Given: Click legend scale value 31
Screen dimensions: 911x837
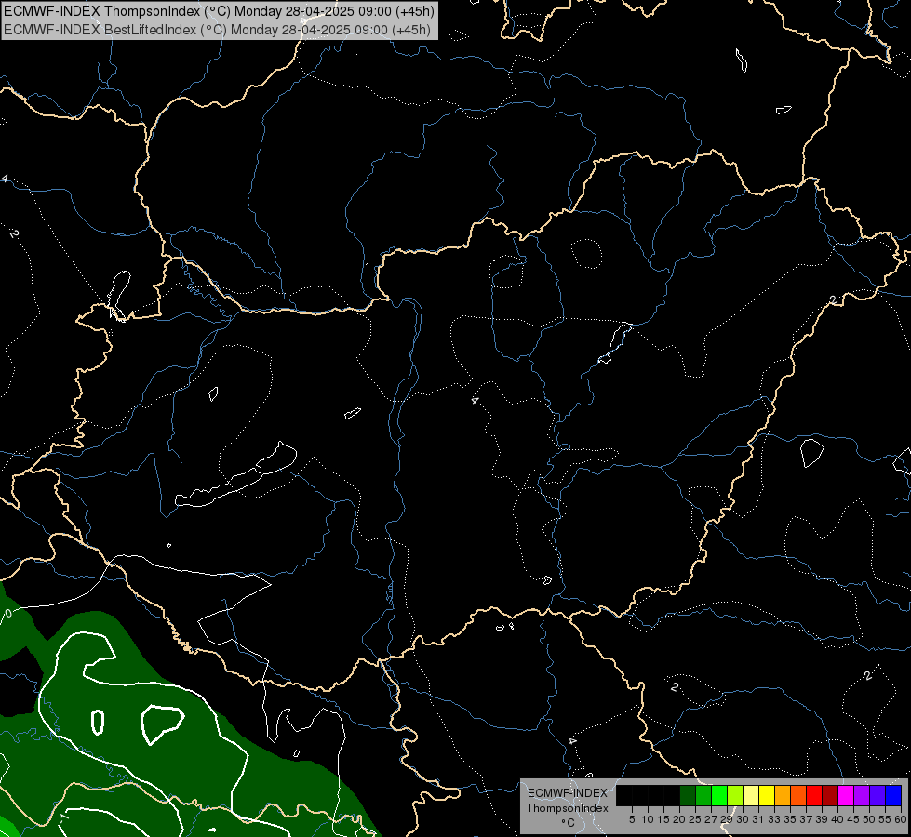Looking at the screenshot, I should tap(758, 819).
